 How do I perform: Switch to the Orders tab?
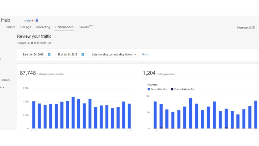[10, 27]
